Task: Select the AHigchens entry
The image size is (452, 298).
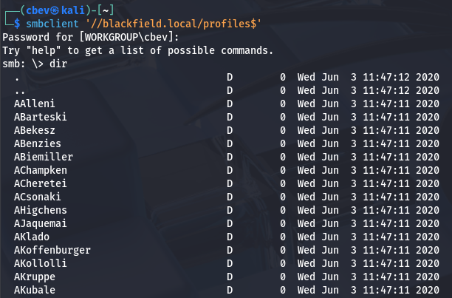Action: click(40, 210)
